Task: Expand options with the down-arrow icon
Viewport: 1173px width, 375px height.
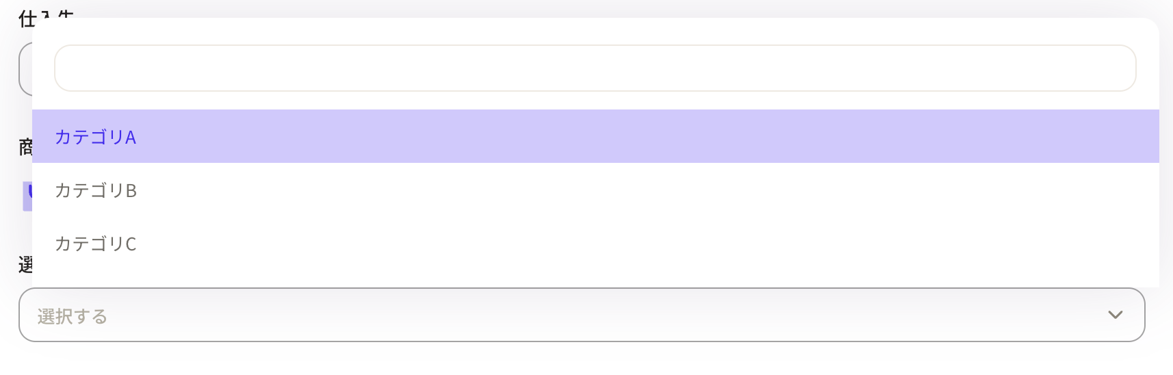Action: click(x=1116, y=315)
